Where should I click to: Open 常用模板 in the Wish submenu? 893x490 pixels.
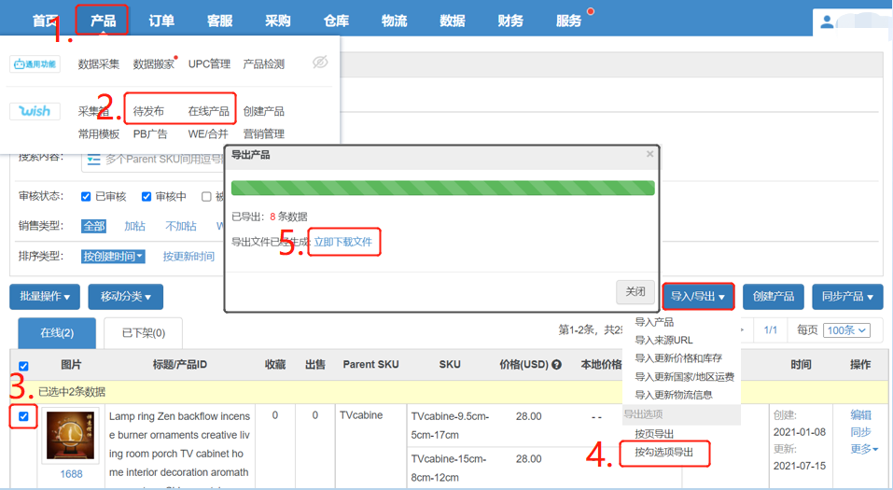pyautogui.click(x=99, y=133)
